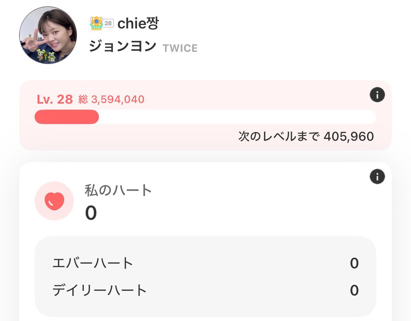Image resolution: width=411 pixels, height=321 pixels.
Task: Tap the TWICE group label
Action: click(x=180, y=48)
